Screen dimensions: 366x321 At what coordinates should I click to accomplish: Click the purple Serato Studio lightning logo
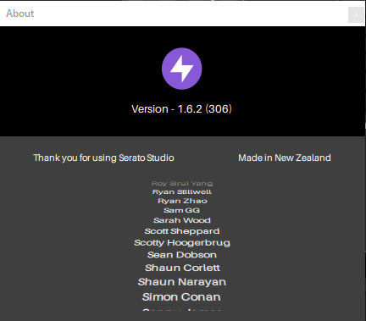pos(182,69)
